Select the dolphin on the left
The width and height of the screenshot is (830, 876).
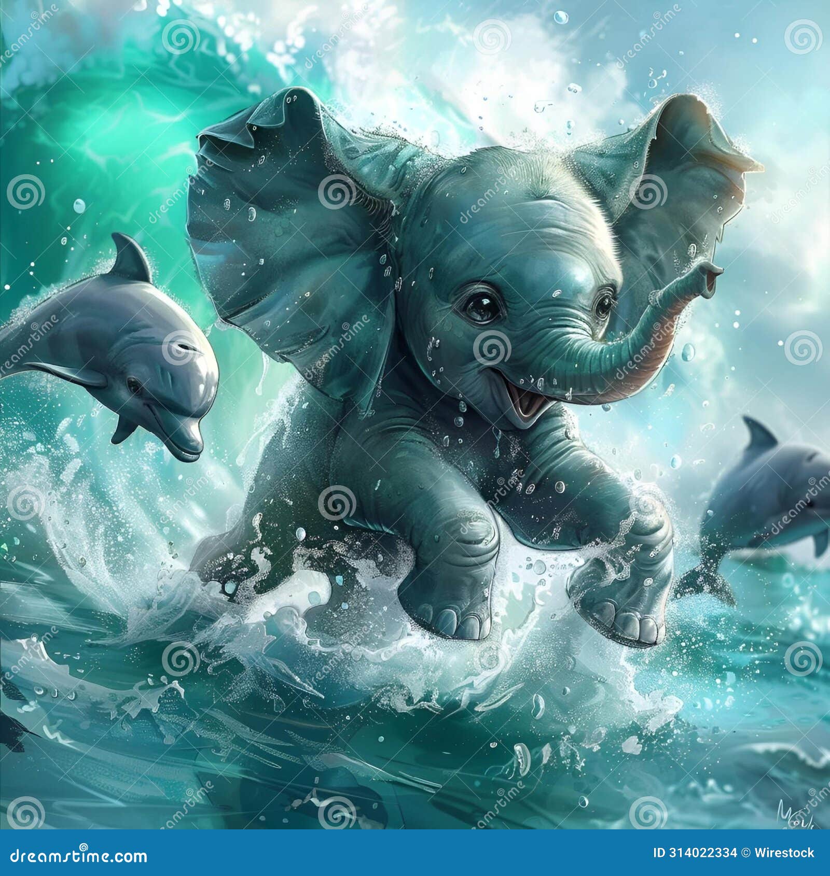(130, 352)
